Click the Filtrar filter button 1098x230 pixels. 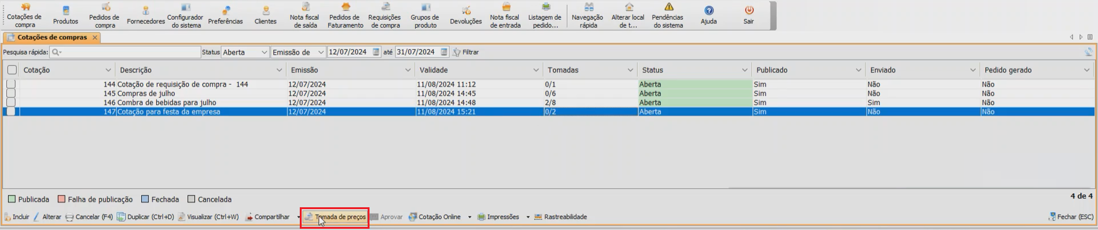pos(466,52)
